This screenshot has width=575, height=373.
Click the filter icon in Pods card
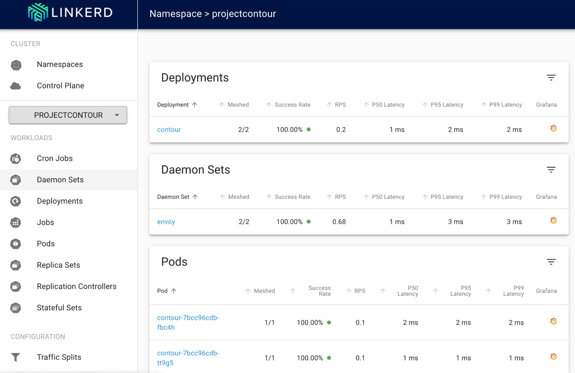point(551,262)
